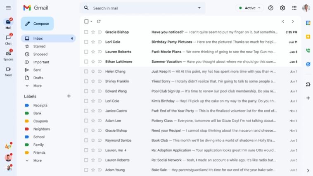
Task: Open the Settings gear icon
Action: point(282,8)
